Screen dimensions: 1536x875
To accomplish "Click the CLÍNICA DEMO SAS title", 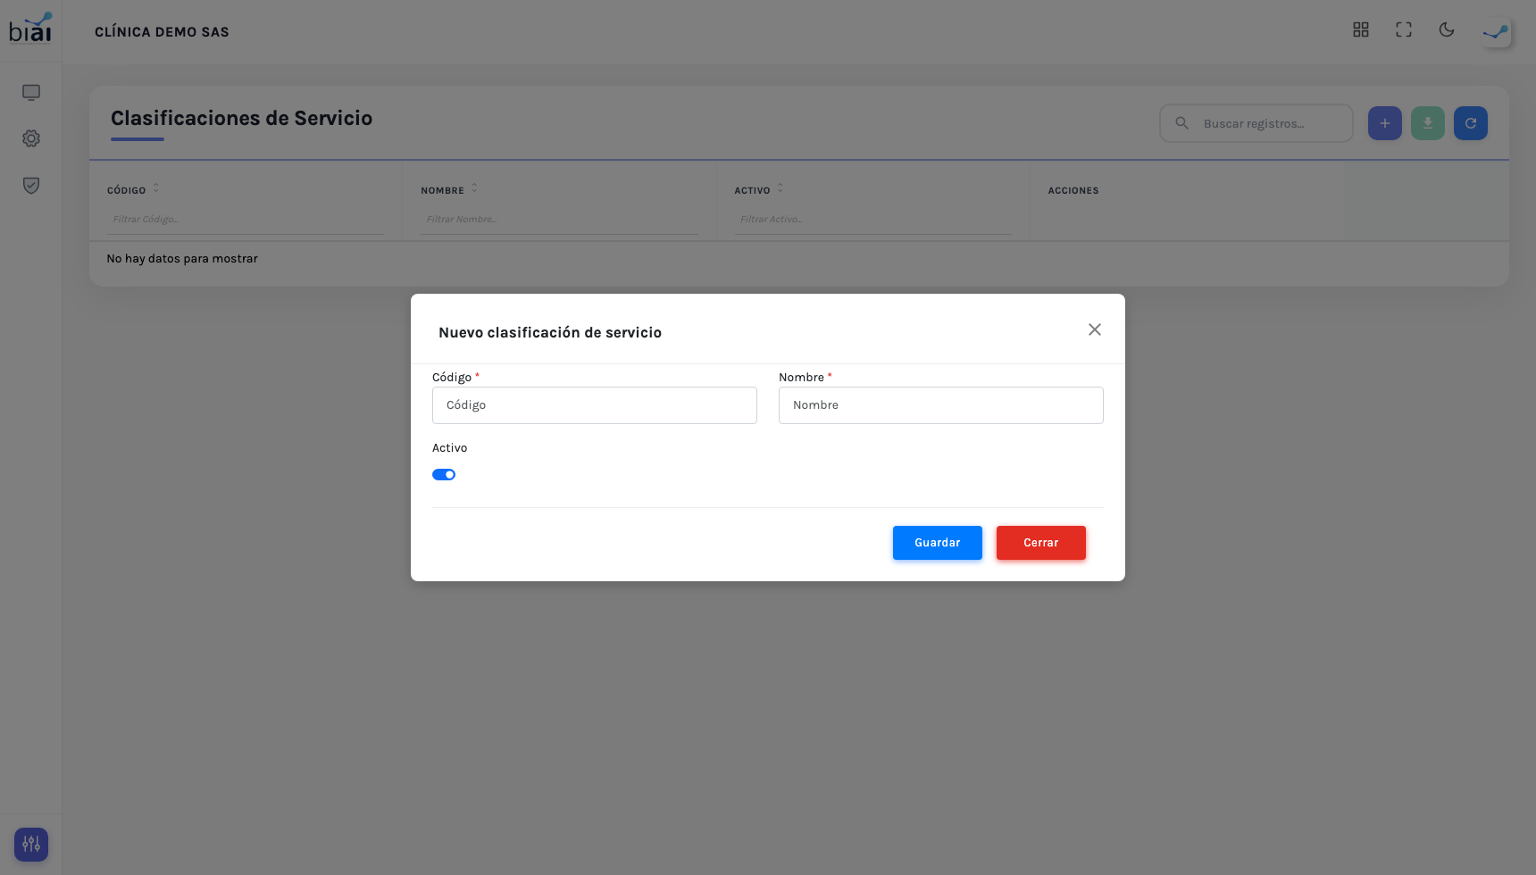I will click(x=162, y=32).
